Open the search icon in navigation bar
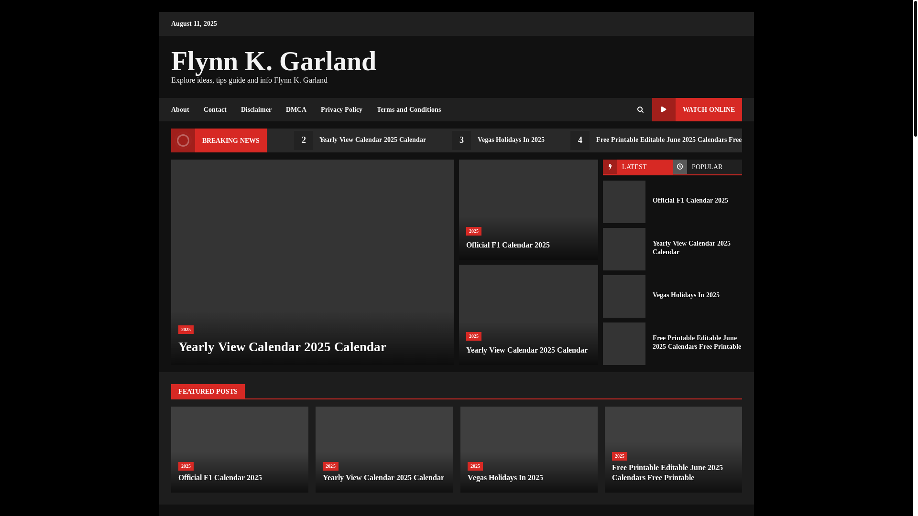Viewport: 918px width, 516px height. coord(640,109)
